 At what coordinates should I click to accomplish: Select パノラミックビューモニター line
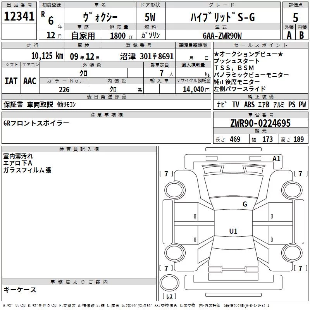pos(251,75)
